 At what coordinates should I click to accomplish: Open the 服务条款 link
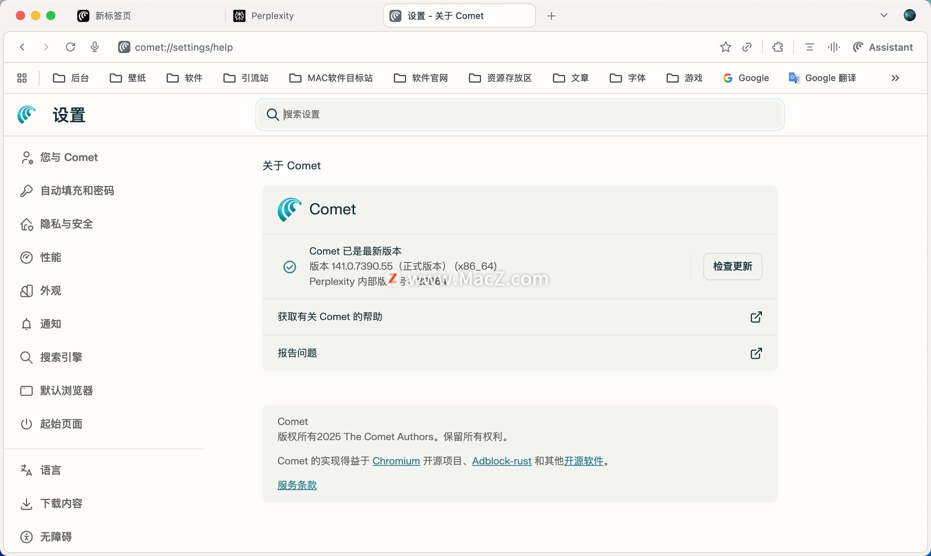pos(297,485)
